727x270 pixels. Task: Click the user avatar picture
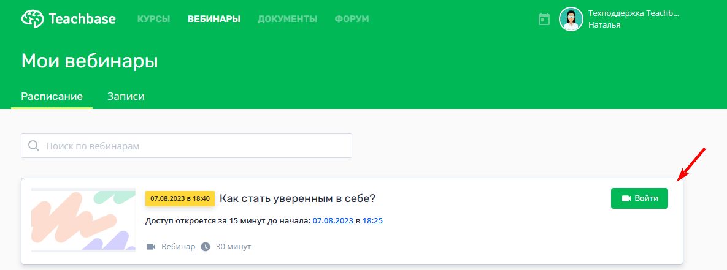pos(571,19)
